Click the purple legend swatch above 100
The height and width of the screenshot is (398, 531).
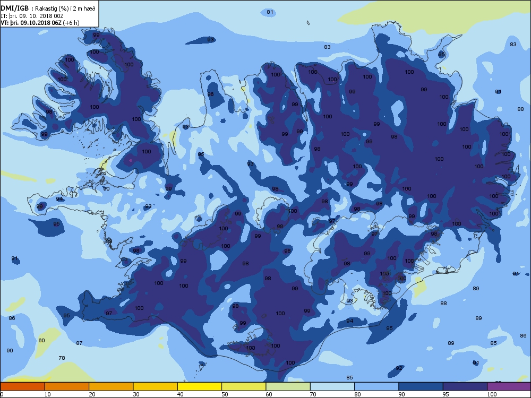point(509,386)
